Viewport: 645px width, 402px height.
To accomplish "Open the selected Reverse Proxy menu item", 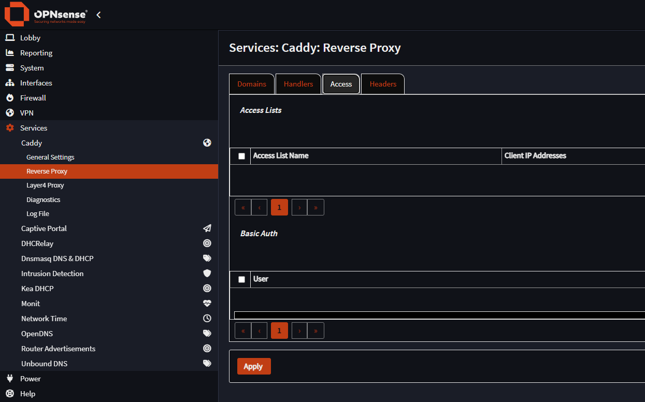I will [109, 171].
